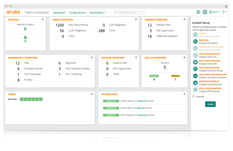Click the NTP Configuration clock icon
The image size is (233, 151).
point(196,55)
